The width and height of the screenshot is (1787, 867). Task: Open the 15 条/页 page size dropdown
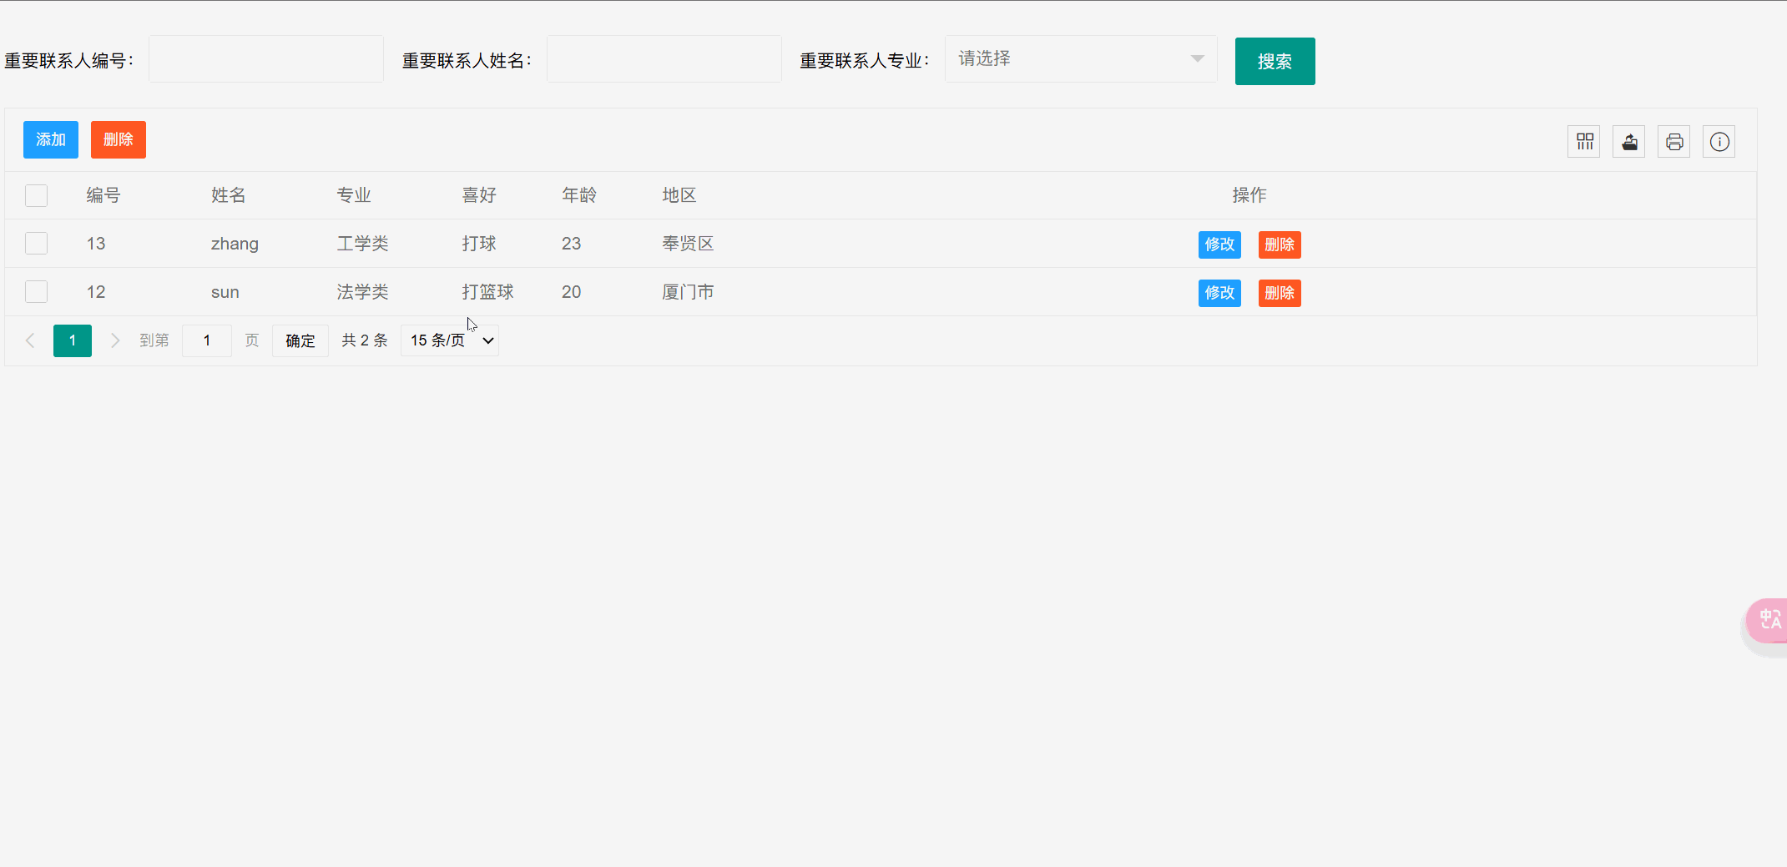[449, 340]
